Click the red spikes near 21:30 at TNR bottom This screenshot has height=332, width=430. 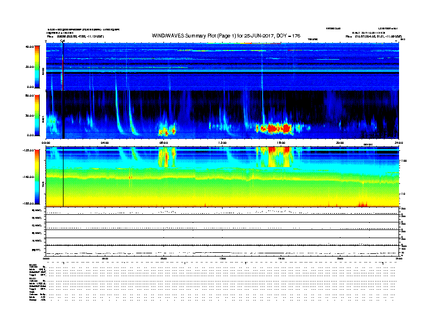coord(363,205)
